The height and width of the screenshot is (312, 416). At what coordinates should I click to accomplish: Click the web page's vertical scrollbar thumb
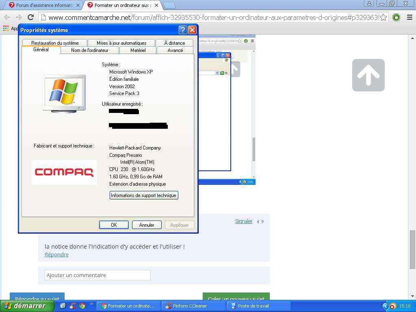[x=413, y=249]
